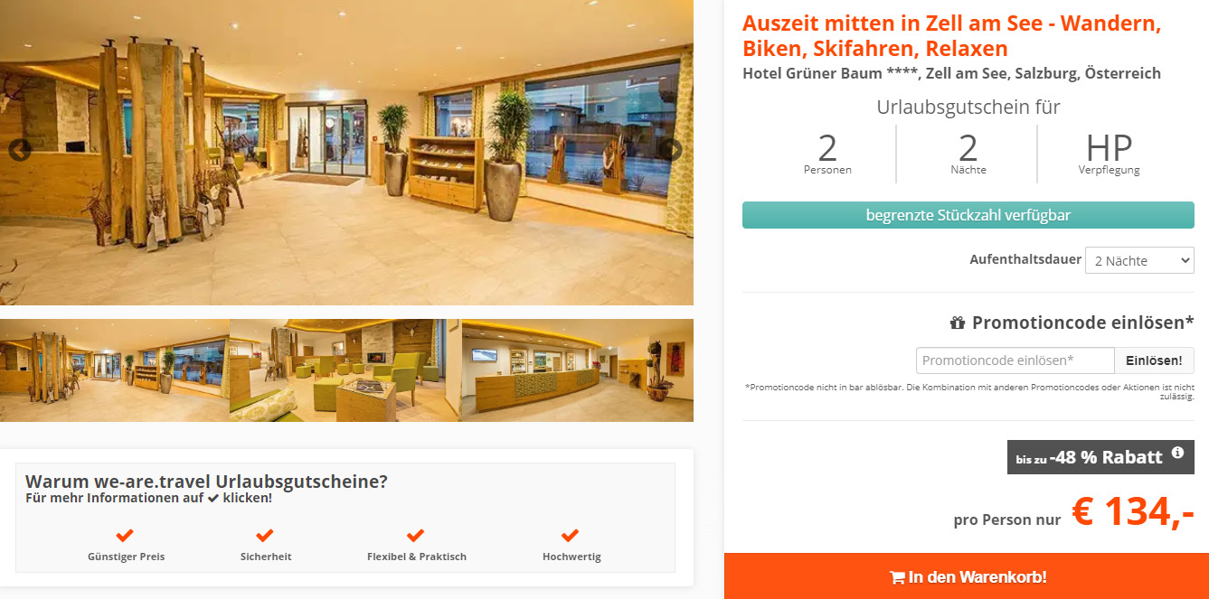This screenshot has width=1209, height=599.
Task: Click the Hotel Grüner Baum subtitle
Action: pyautogui.click(x=951, y=73)
